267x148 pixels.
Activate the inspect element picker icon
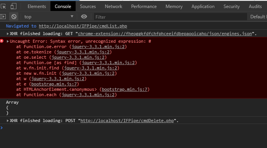[3, 6]
